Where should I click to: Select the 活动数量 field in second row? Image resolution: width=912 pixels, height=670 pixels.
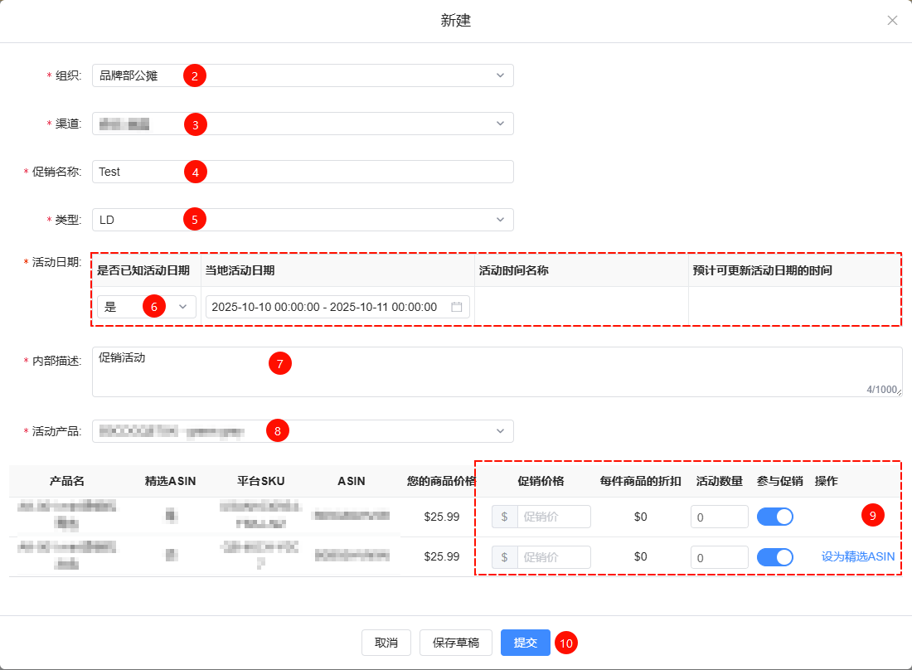click(x=719, y=557)
